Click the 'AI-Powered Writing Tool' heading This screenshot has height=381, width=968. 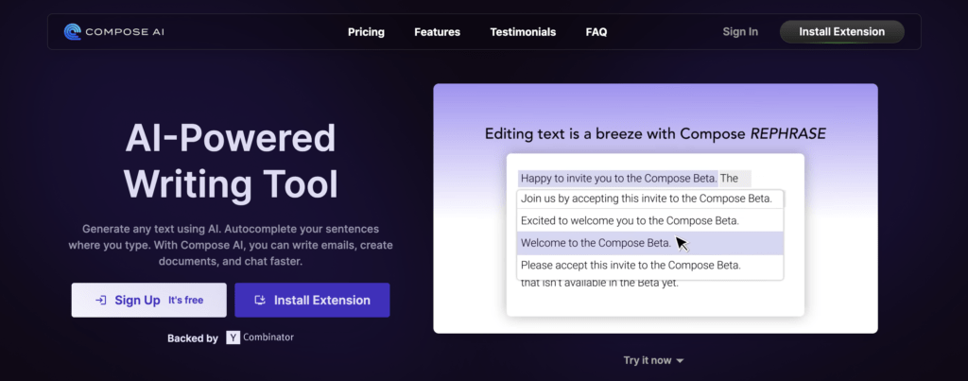(231, 161)
